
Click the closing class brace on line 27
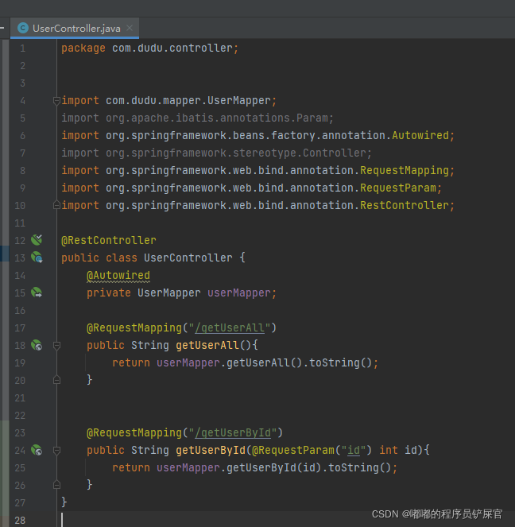pos(64,502)
